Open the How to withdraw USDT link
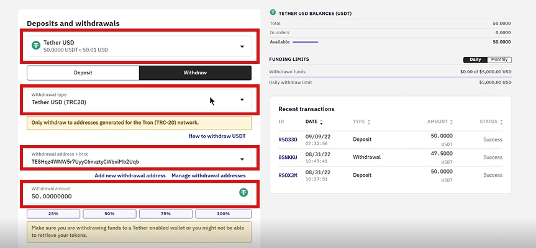This screenshot has width=536, height=248. point(217,136)
